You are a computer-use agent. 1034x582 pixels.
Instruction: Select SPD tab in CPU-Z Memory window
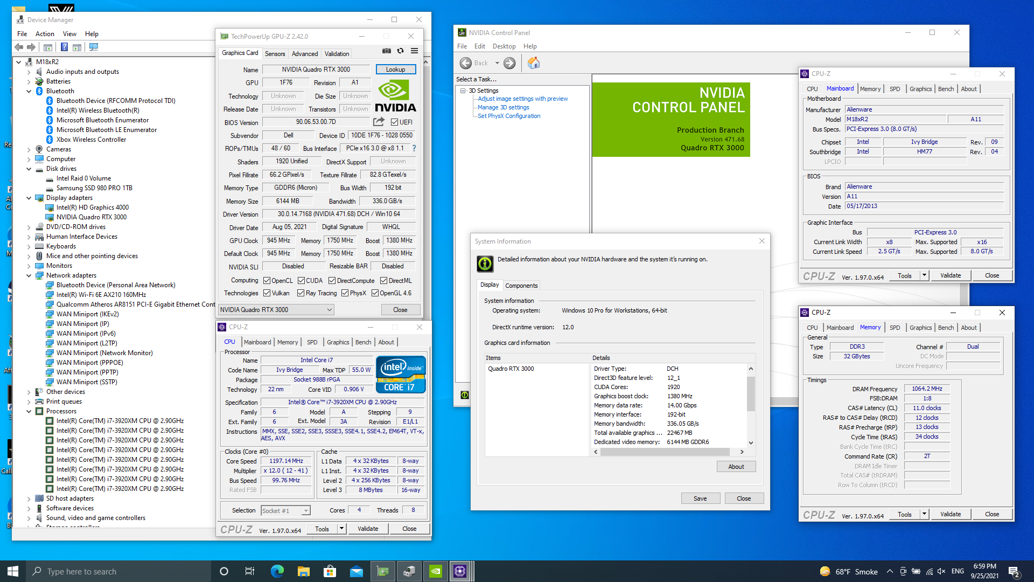pos(895,328)
